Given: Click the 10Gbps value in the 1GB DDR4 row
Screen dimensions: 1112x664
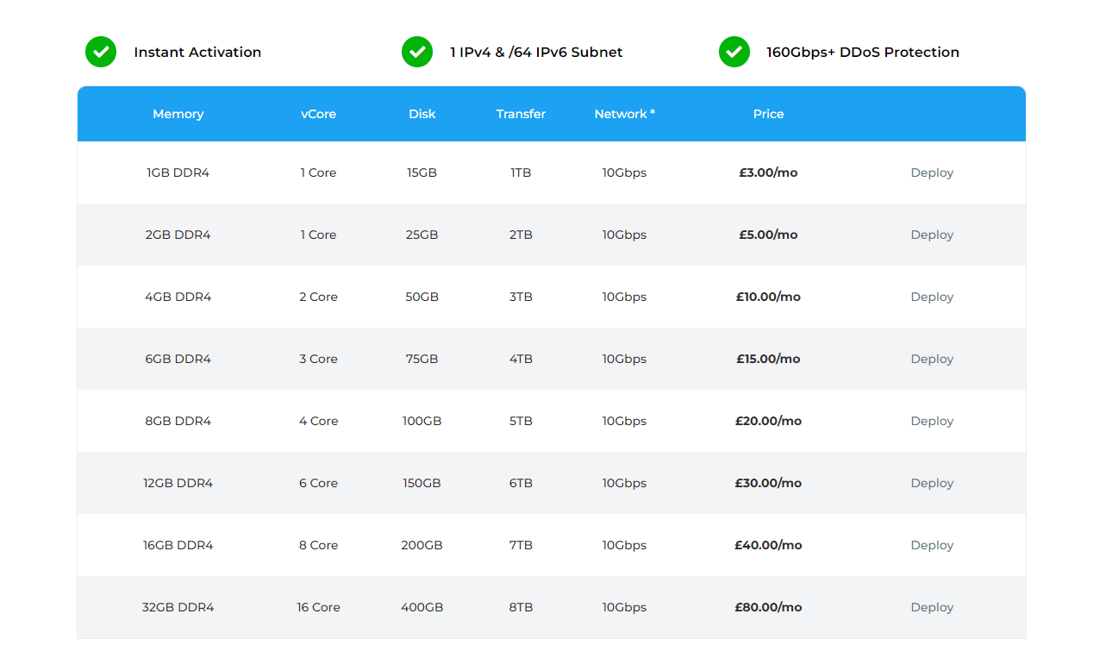Looking at the screenshot, I should (624, 172).
